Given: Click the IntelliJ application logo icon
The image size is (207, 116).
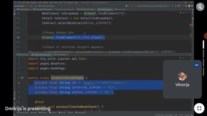Looking at the screenshot, I should [16, 3].
